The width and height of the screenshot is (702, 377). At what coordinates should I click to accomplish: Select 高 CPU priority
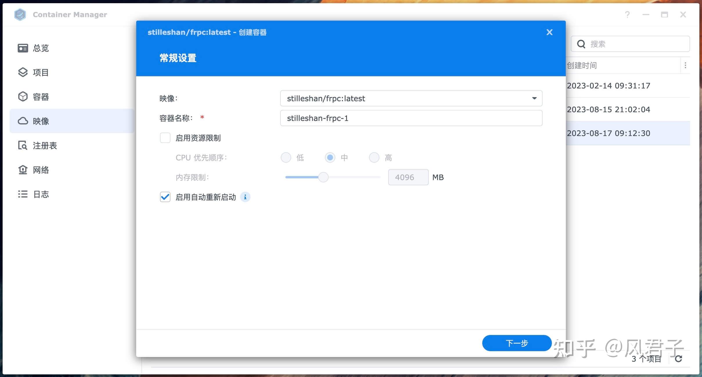(x=374, y=157)
